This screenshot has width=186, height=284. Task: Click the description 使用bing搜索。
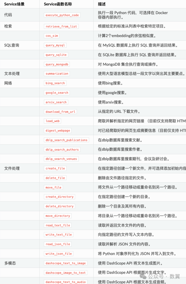(x=111, y=83)
